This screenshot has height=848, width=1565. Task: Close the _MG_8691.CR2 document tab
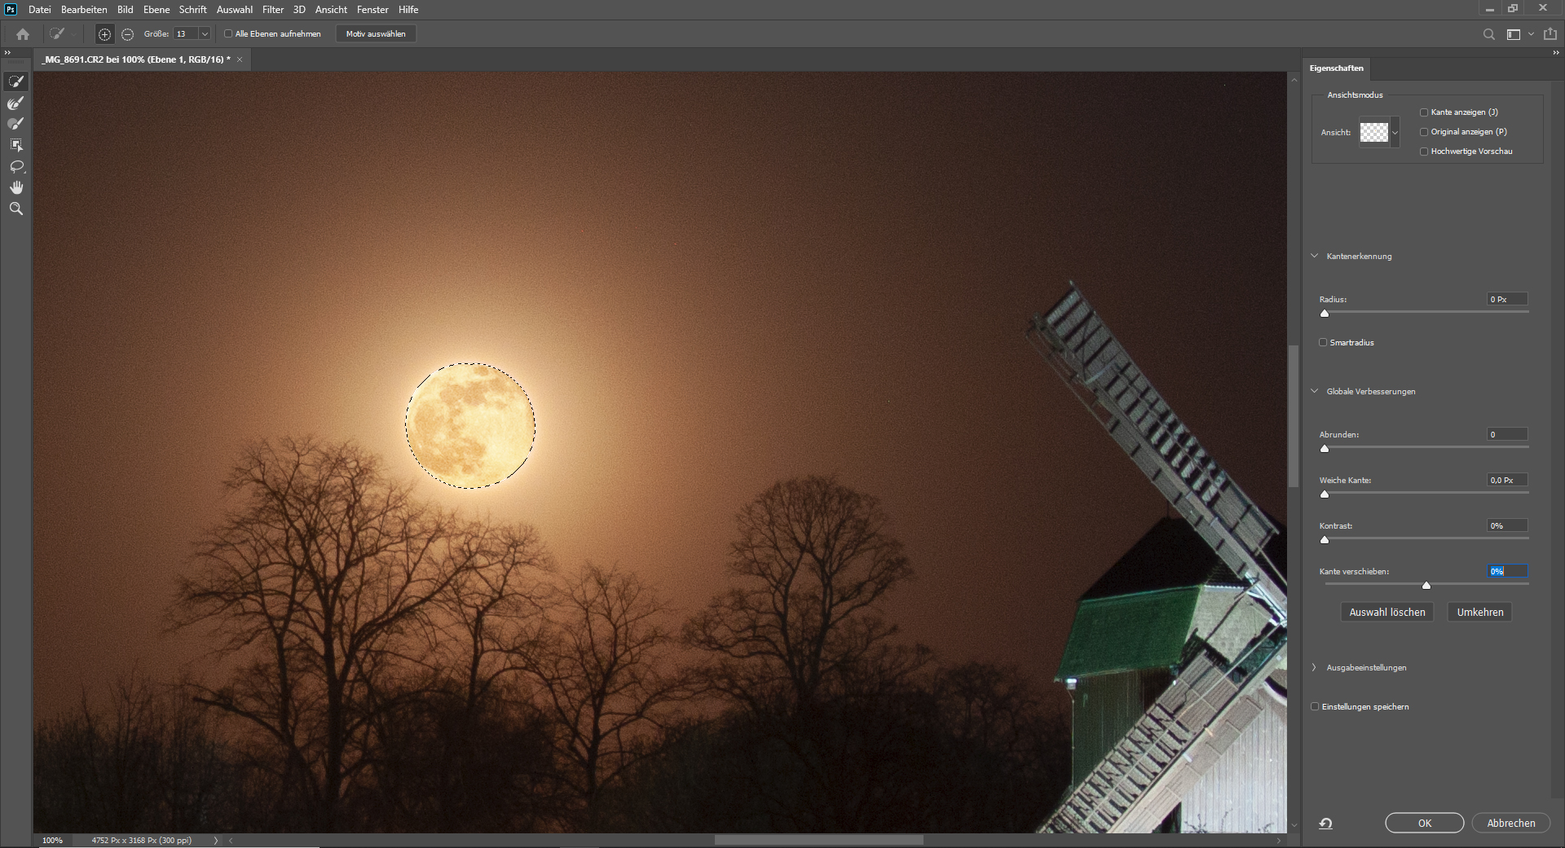click(240, 59)
